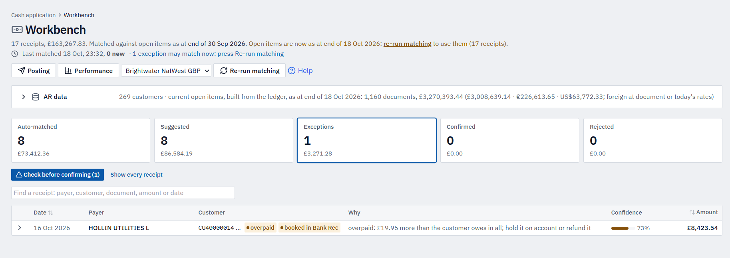
Task: Open the Brightwater NatWest GBP account dropdown
Action: point(166,71)
